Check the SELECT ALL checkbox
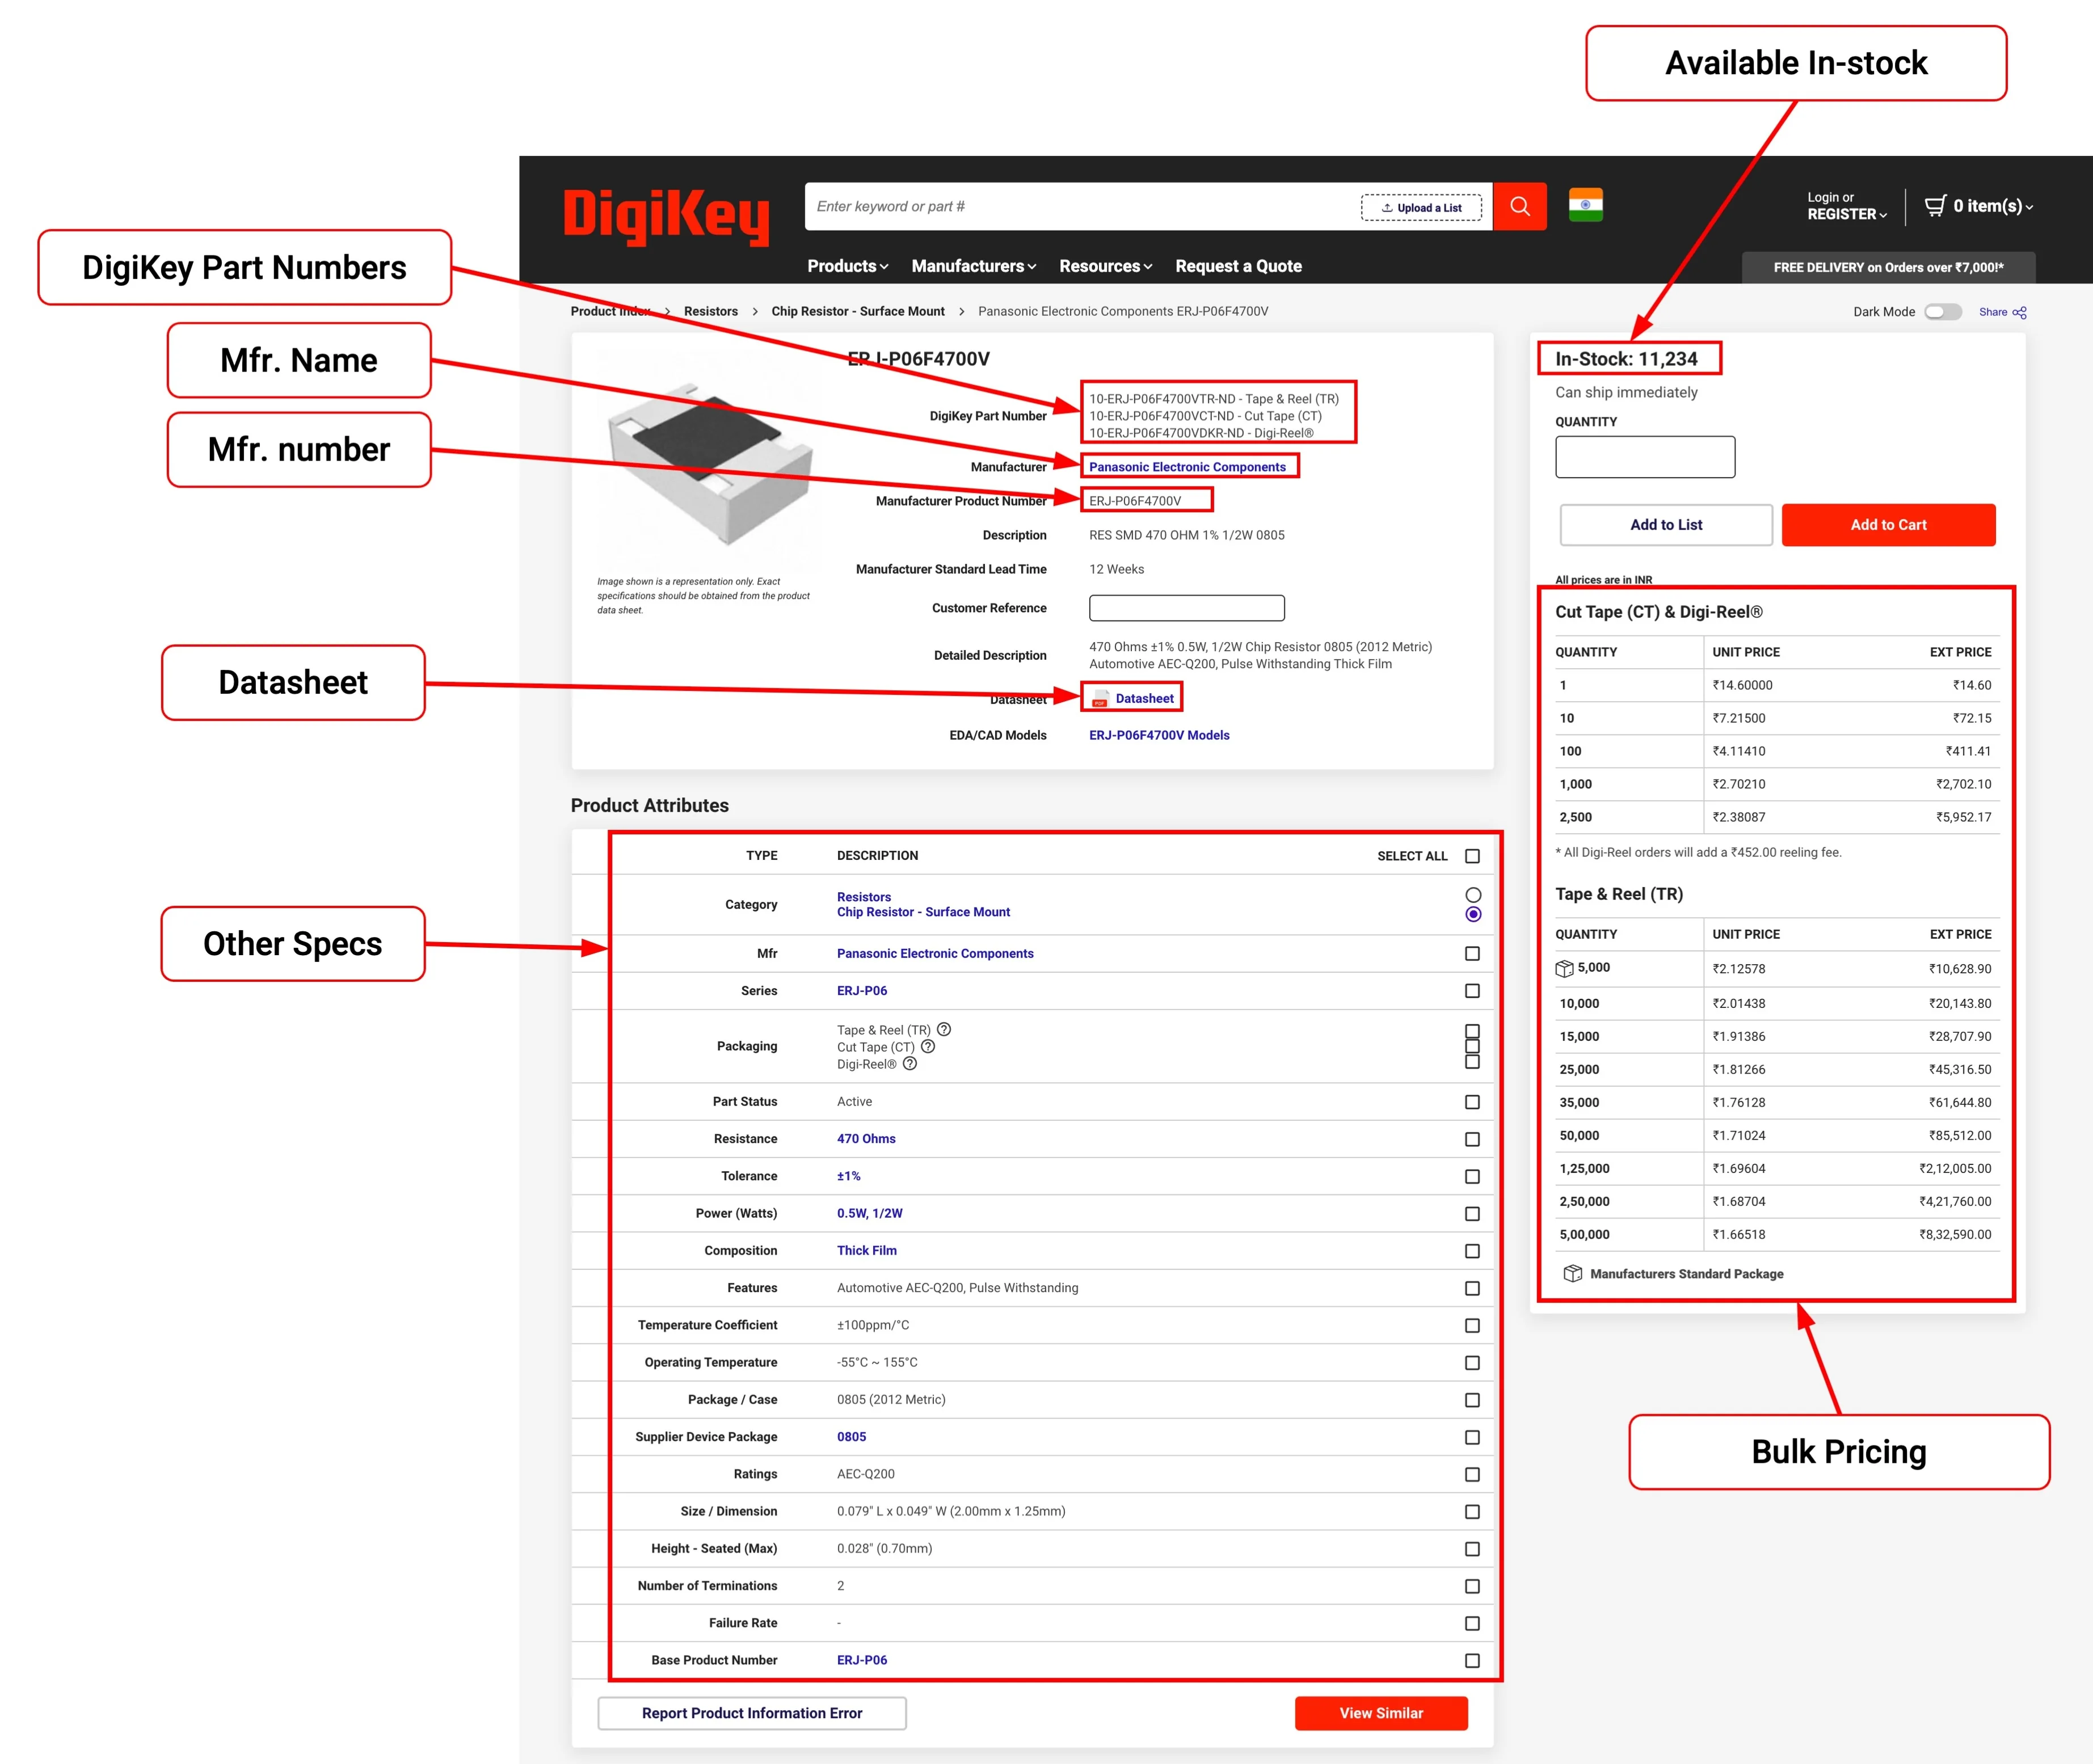 pos(1472,856)
